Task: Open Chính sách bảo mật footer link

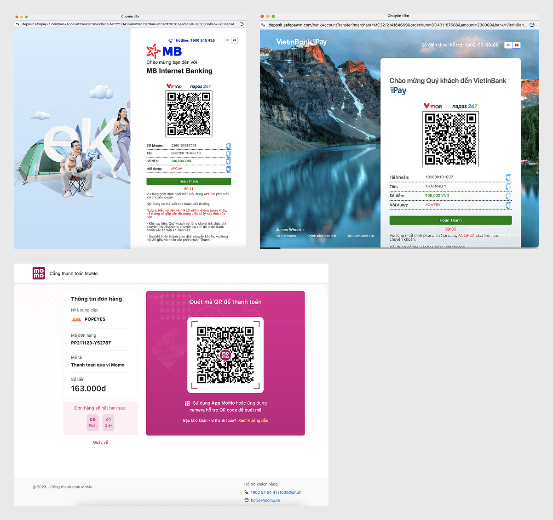Action: click(322, 236)
